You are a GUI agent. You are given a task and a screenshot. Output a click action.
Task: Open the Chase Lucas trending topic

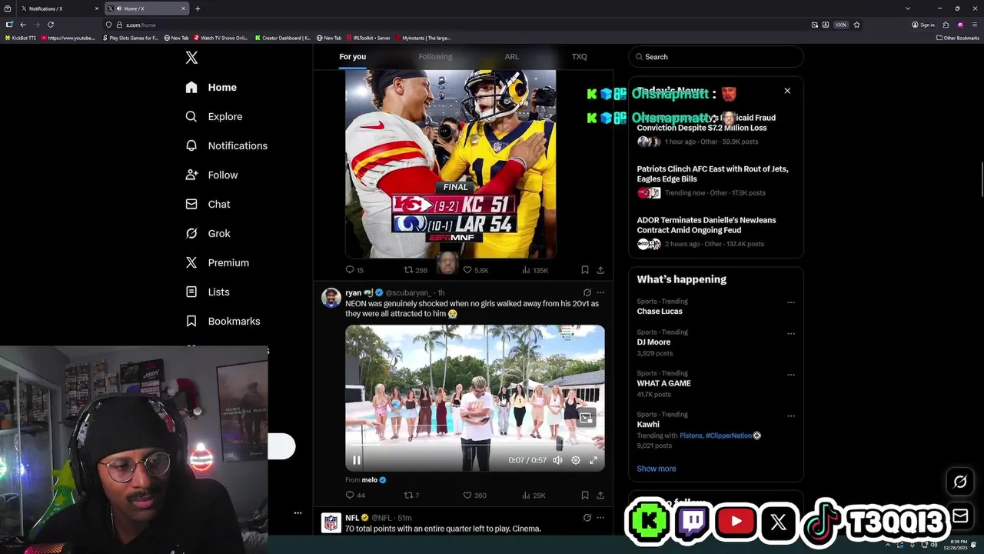pos(660,312)
